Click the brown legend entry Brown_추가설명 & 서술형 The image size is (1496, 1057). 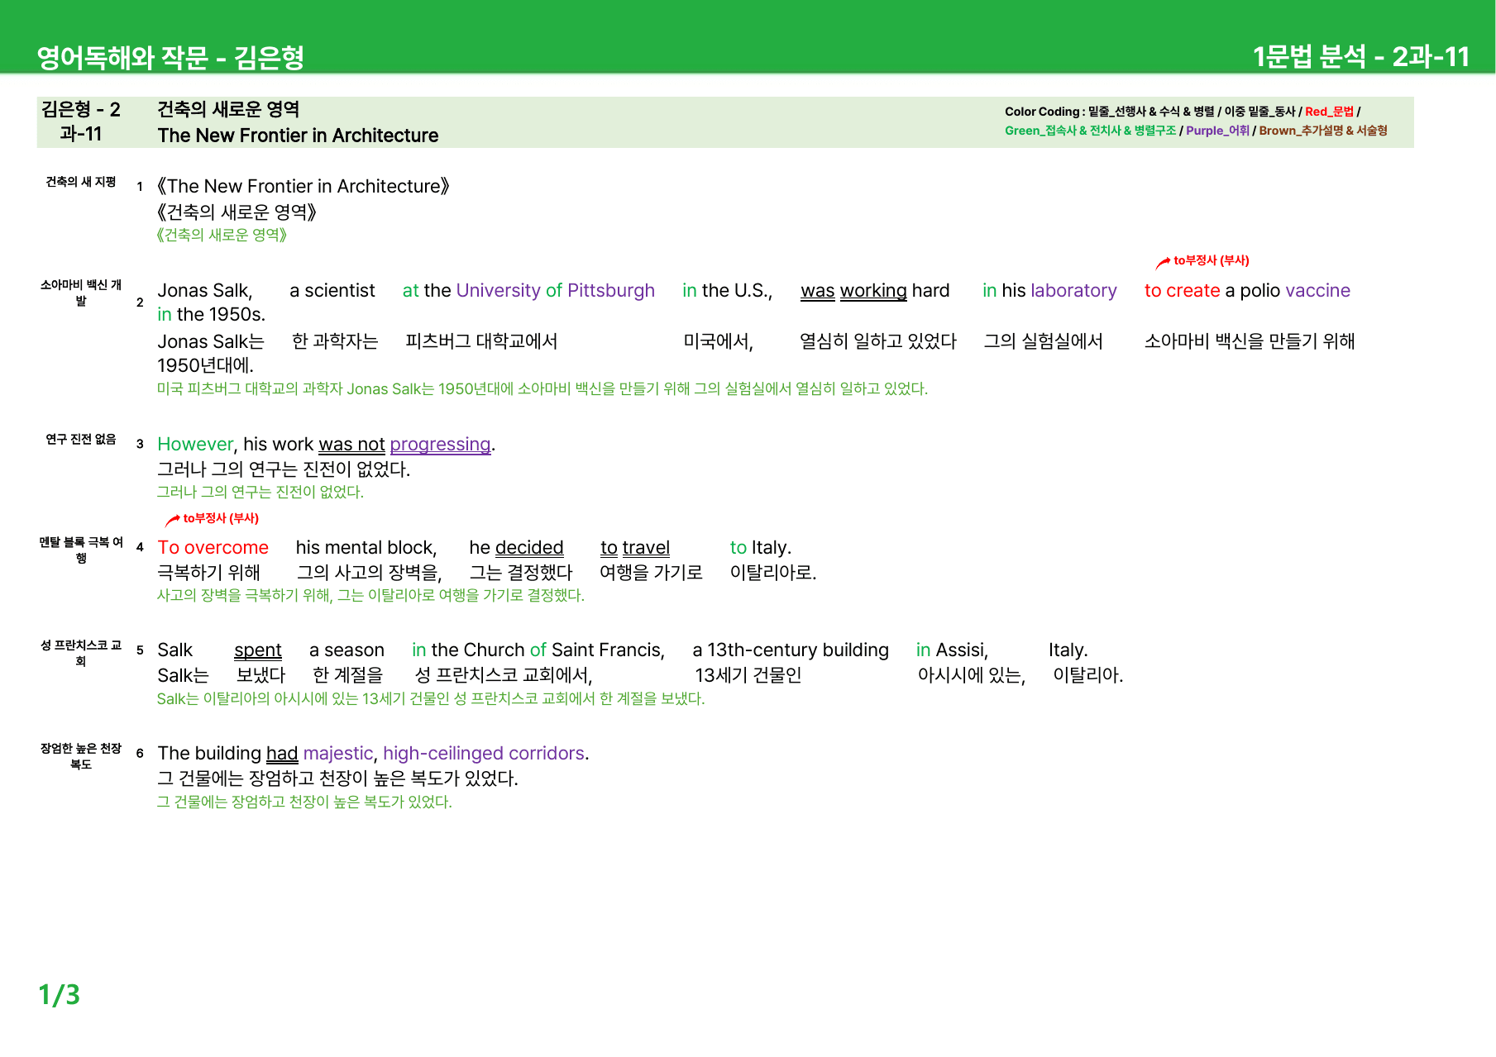point(1322,131)
